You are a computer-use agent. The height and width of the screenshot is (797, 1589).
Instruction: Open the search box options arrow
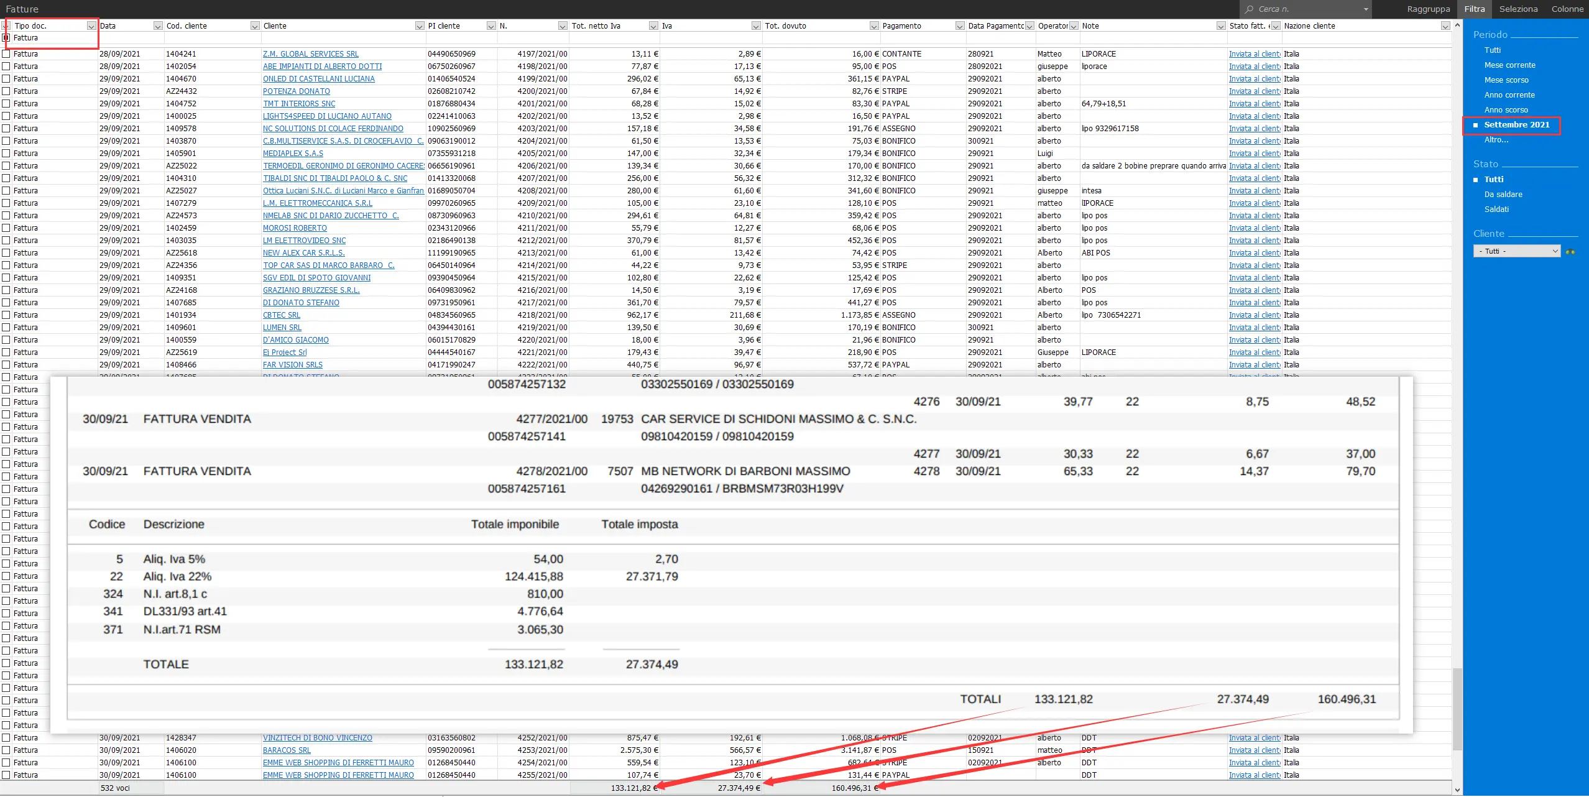click(x=1365, y=9)
